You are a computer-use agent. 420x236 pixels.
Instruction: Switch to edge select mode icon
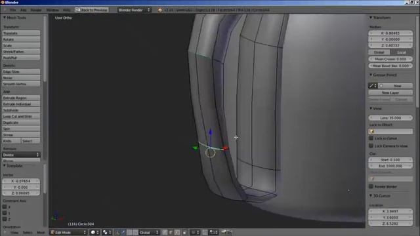click(171, 232)
